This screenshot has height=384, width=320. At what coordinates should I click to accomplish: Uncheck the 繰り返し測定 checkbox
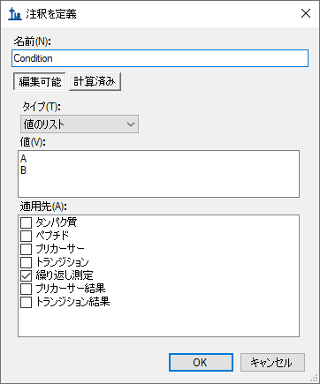26,275
